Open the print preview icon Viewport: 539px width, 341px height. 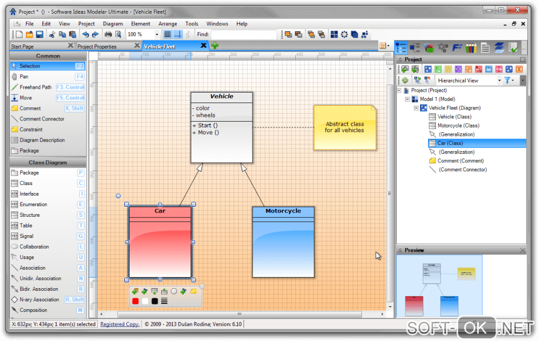point(118,34)
